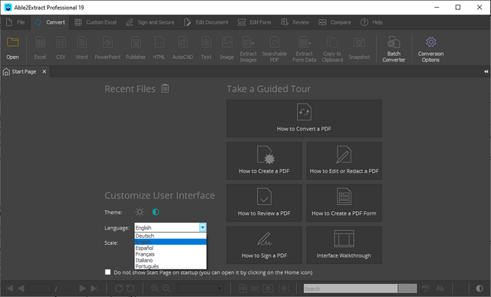491x297 pixels.
Task: Check Do not show Start Page on startup
Action: click(x=107, y=272)
